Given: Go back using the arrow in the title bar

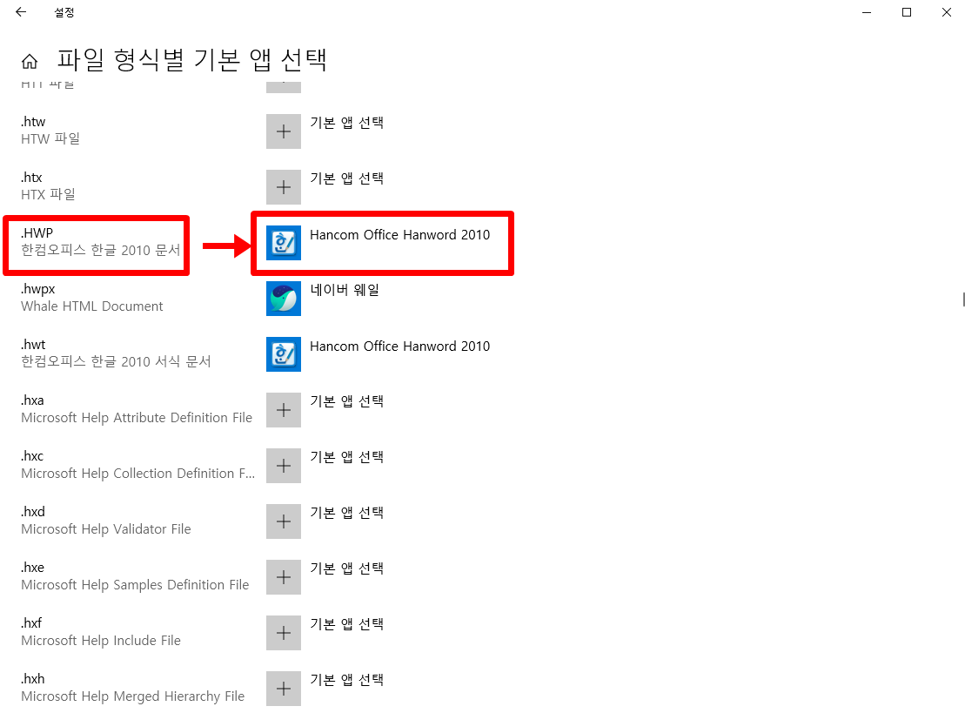Looking at the screenshot, I should [21, 11].
